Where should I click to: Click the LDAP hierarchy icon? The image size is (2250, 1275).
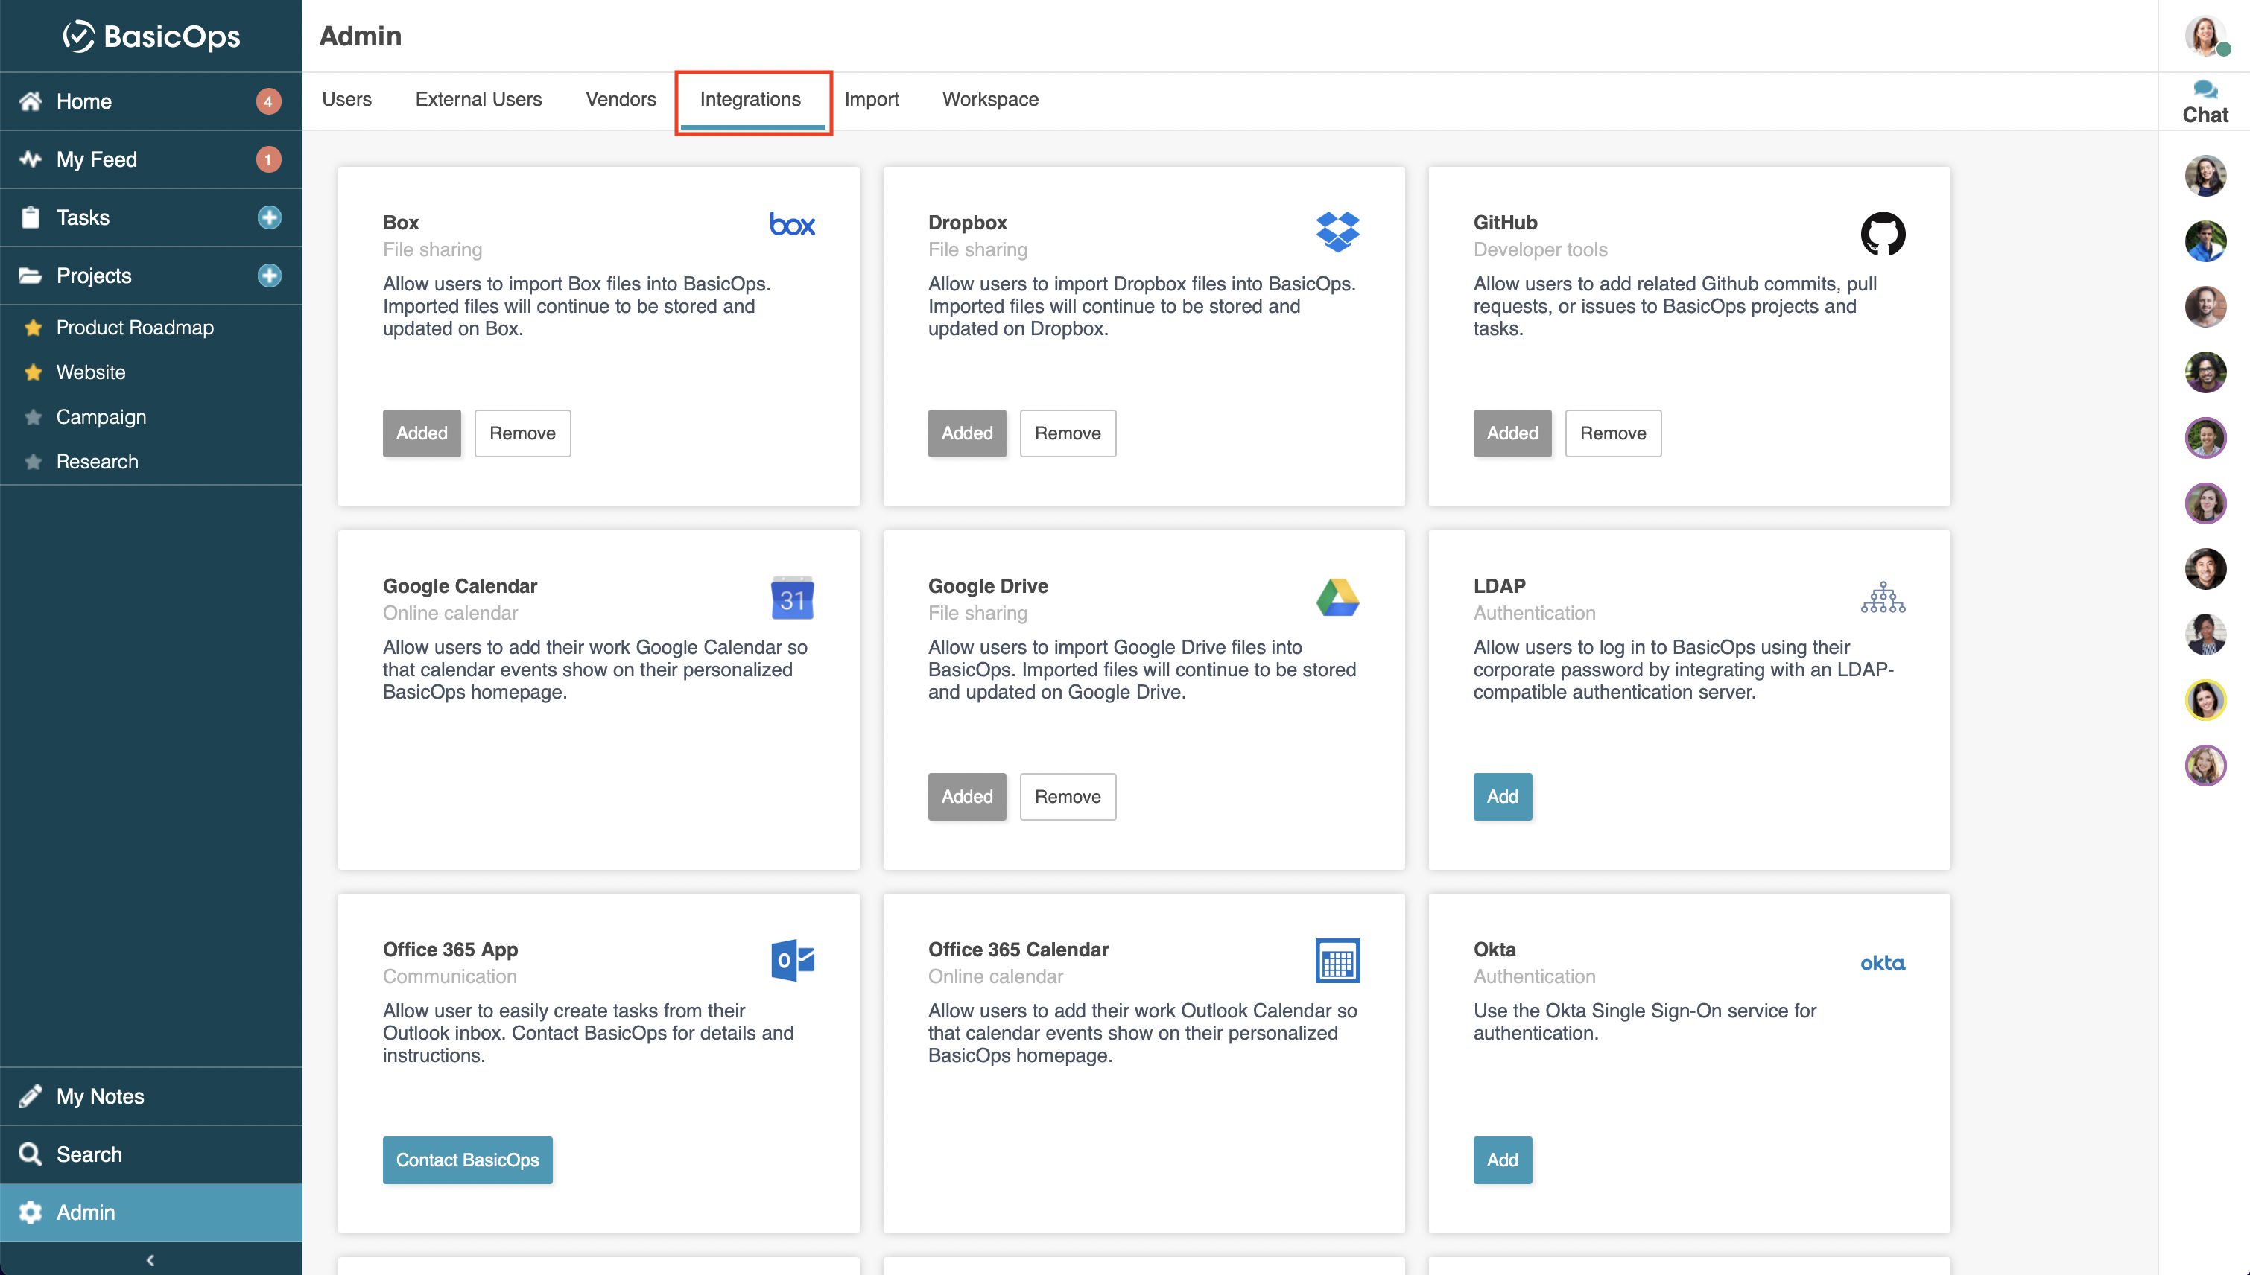[1882, 597]
